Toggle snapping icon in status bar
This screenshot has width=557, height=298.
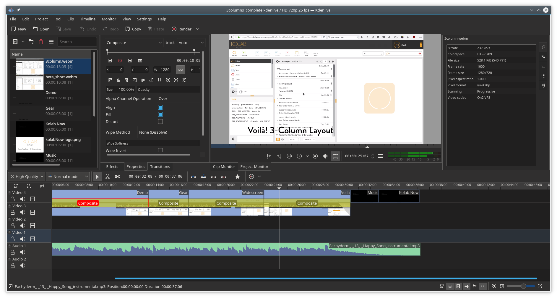pos(483,286)
